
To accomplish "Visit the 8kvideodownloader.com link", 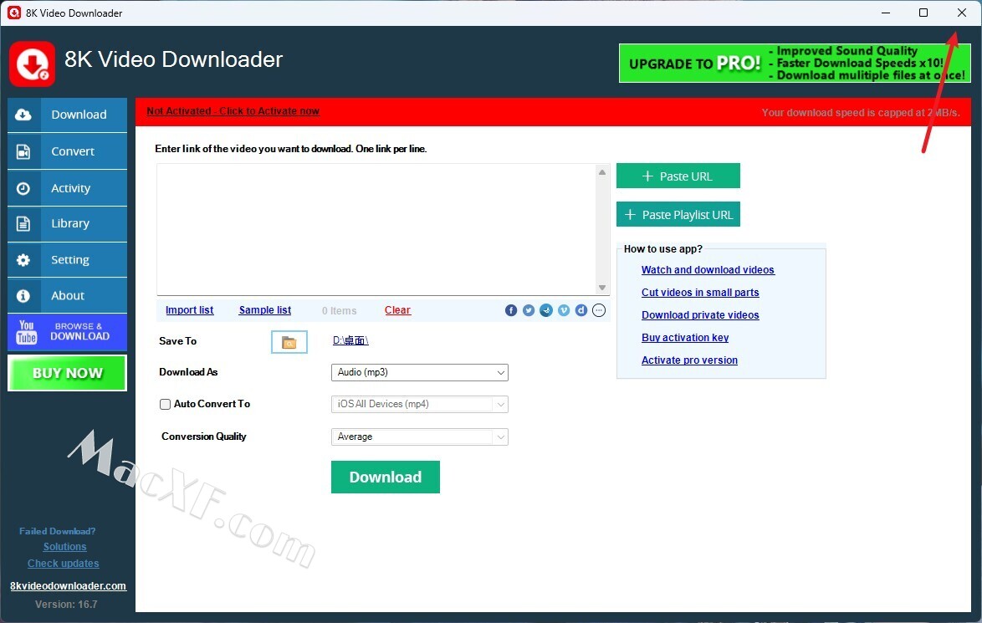I will coord(69,586).
